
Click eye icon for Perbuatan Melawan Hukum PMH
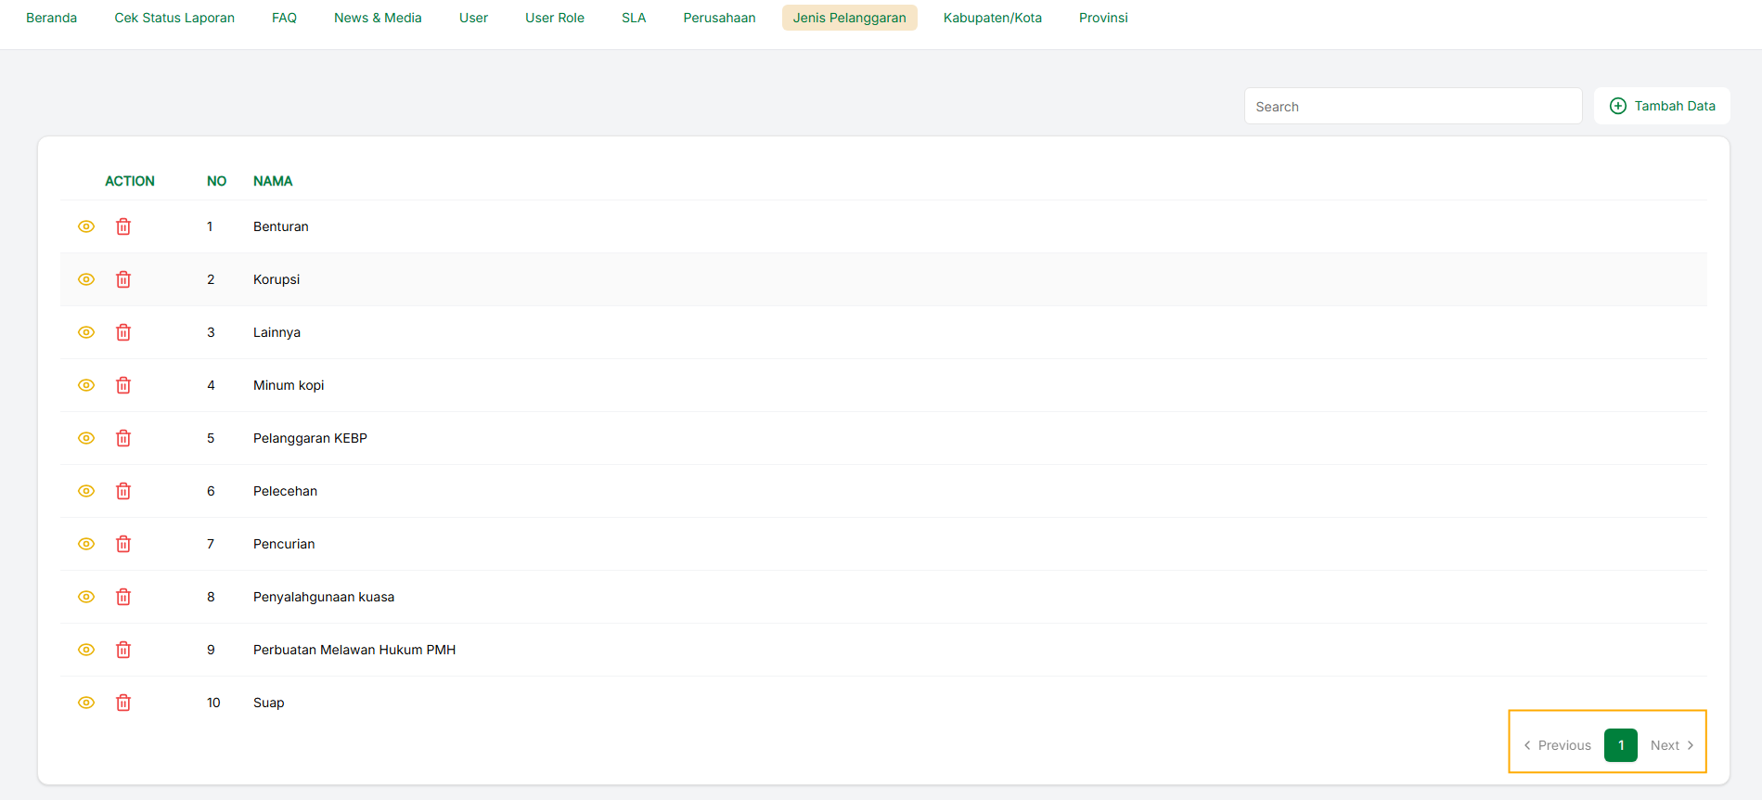(x=86, y=650)
